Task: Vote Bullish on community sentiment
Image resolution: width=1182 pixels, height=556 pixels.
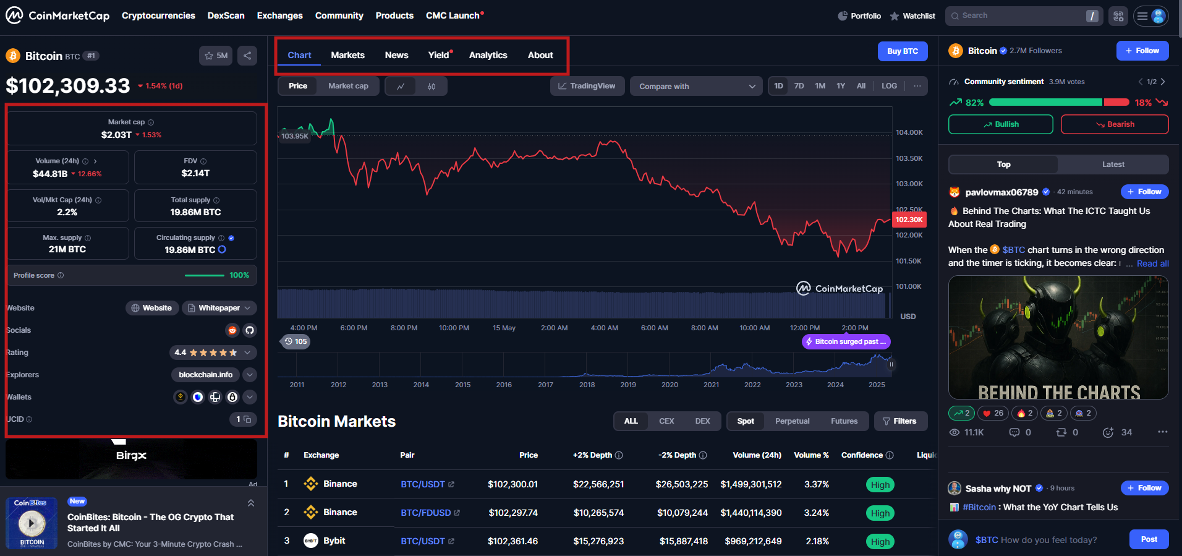Action: click(x=1001, y=124)
